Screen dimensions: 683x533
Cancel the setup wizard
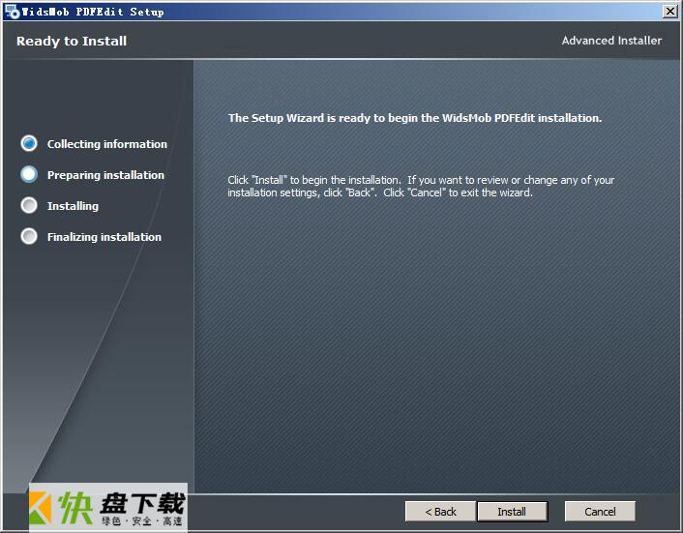click(600, 511)
